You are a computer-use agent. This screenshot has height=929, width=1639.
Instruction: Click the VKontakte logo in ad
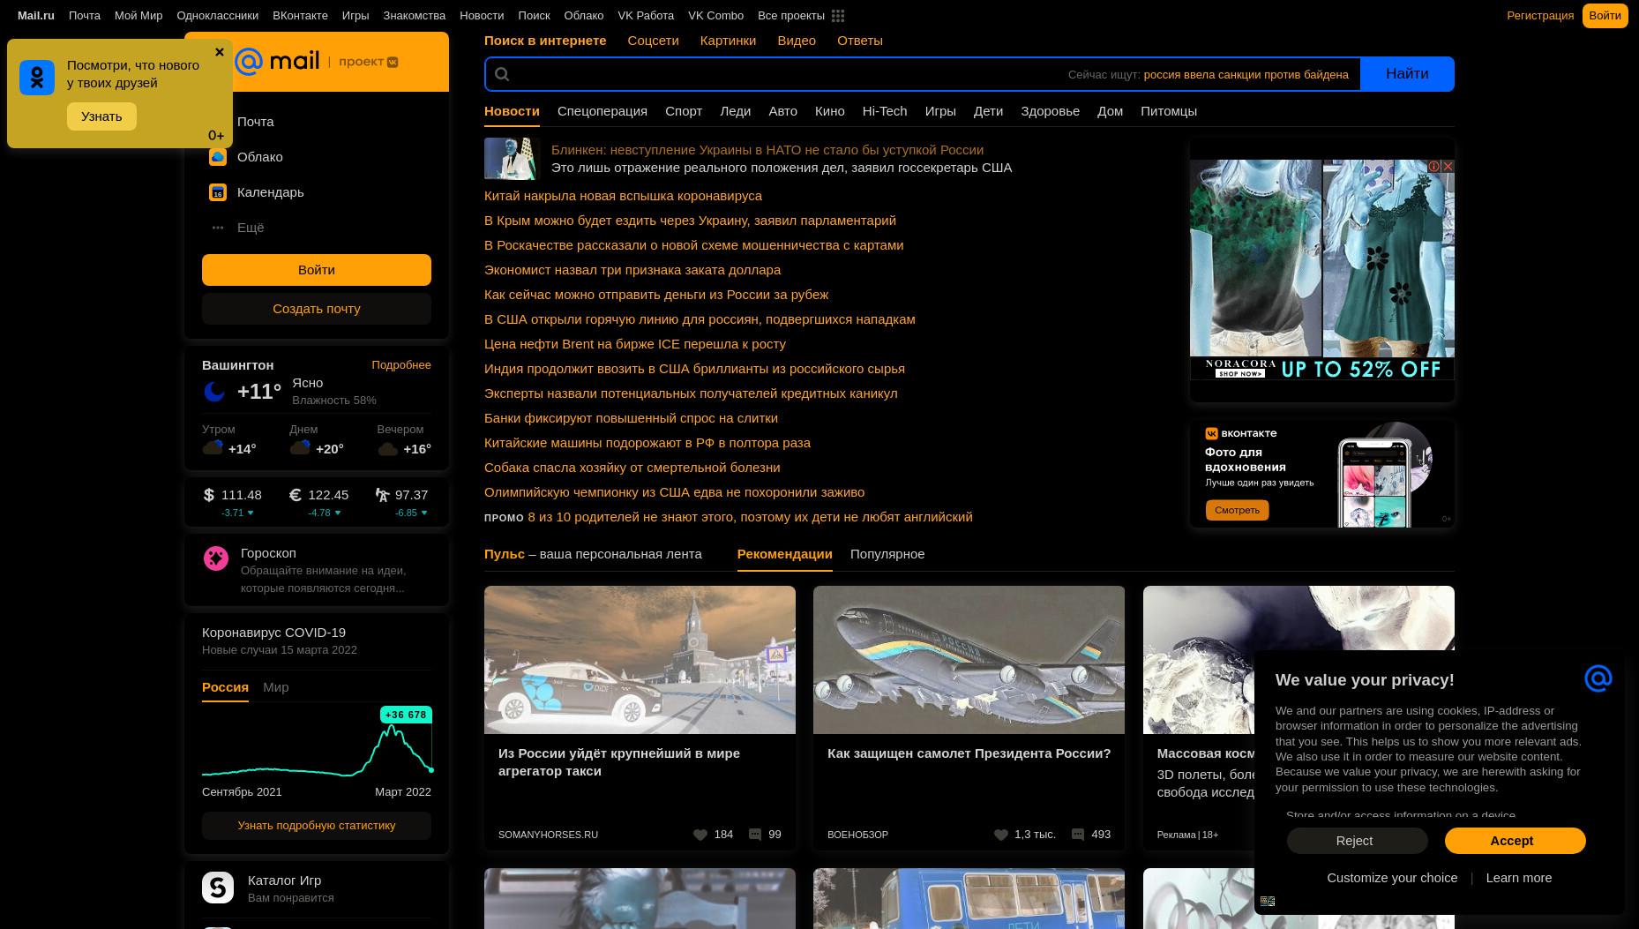click(x=1241, y=433)
